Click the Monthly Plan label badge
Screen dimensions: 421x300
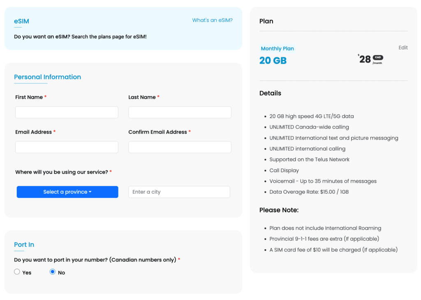(x=277, y=48)
